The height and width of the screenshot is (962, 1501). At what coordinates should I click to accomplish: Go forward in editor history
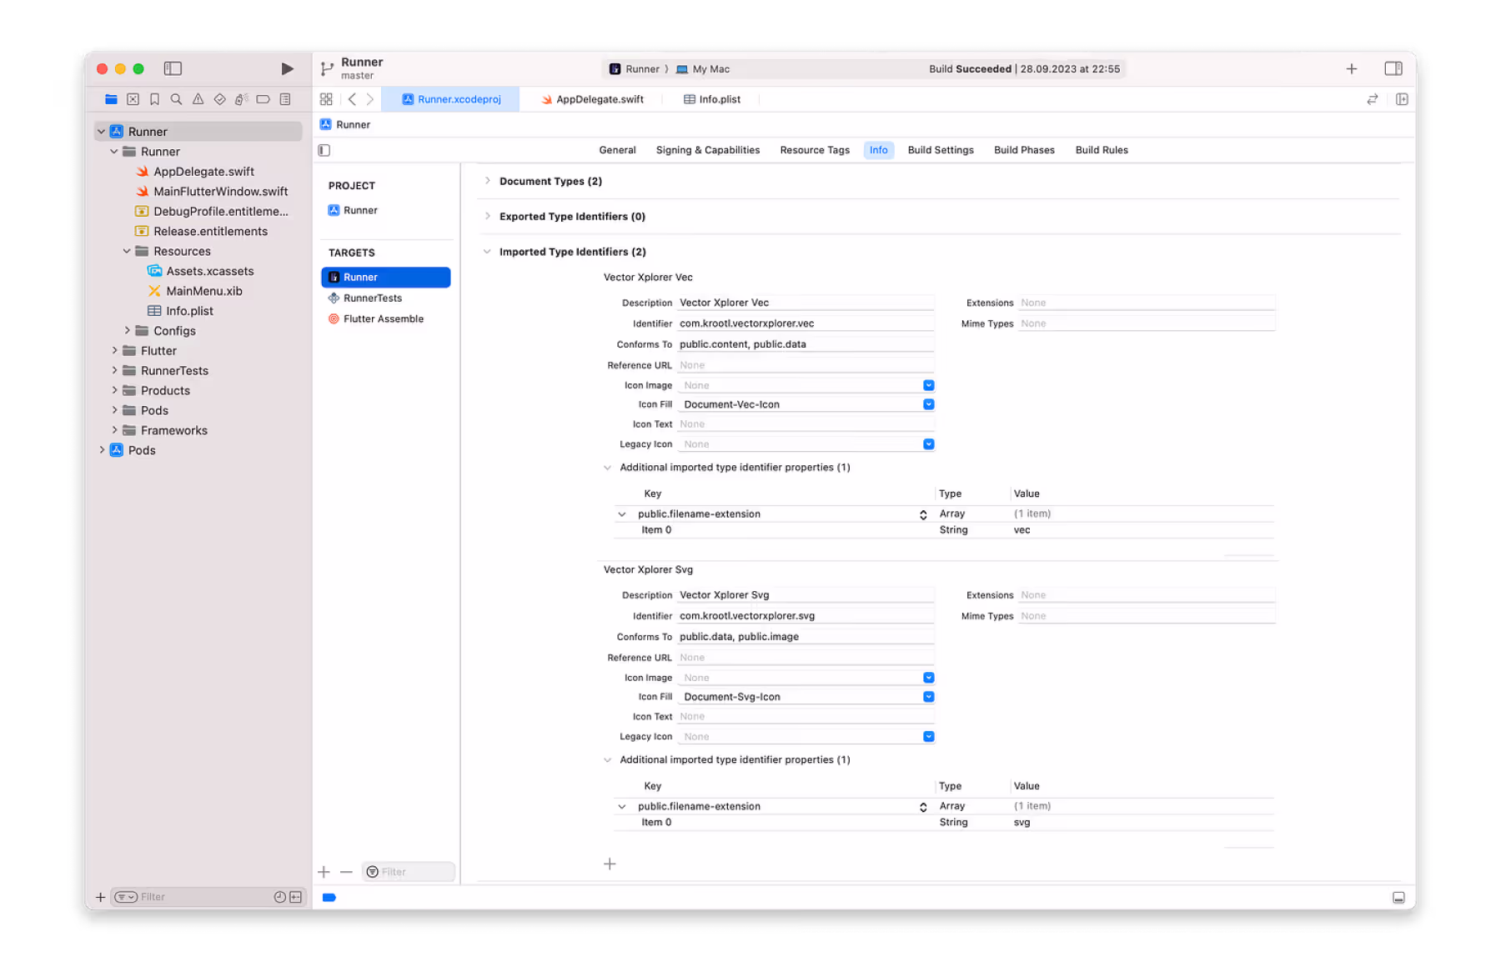[x=370, y=99]
